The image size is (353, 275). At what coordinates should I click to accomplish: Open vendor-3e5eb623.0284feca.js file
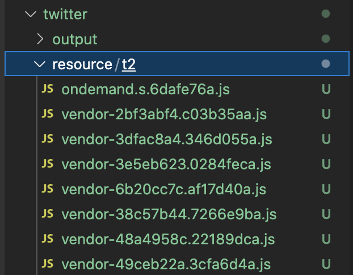166,164
